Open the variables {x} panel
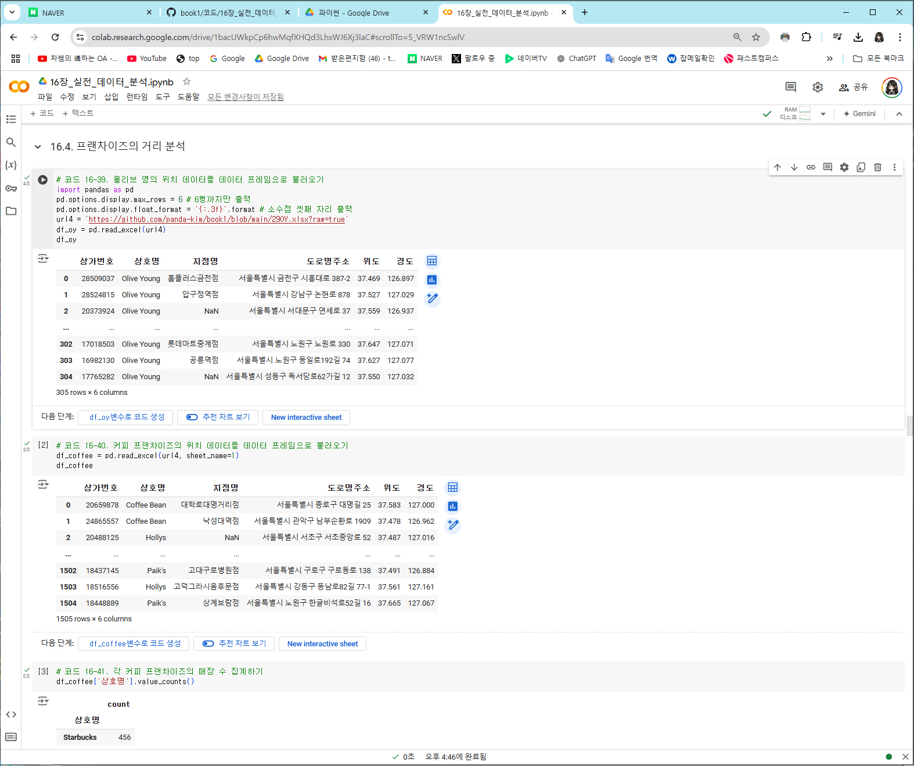Viewport: 914px width, 766px height. click(11, 165)
